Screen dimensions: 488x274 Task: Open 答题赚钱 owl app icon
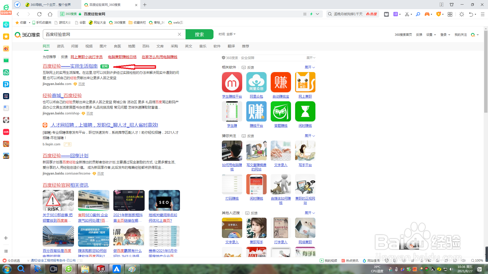coord(281,111)
